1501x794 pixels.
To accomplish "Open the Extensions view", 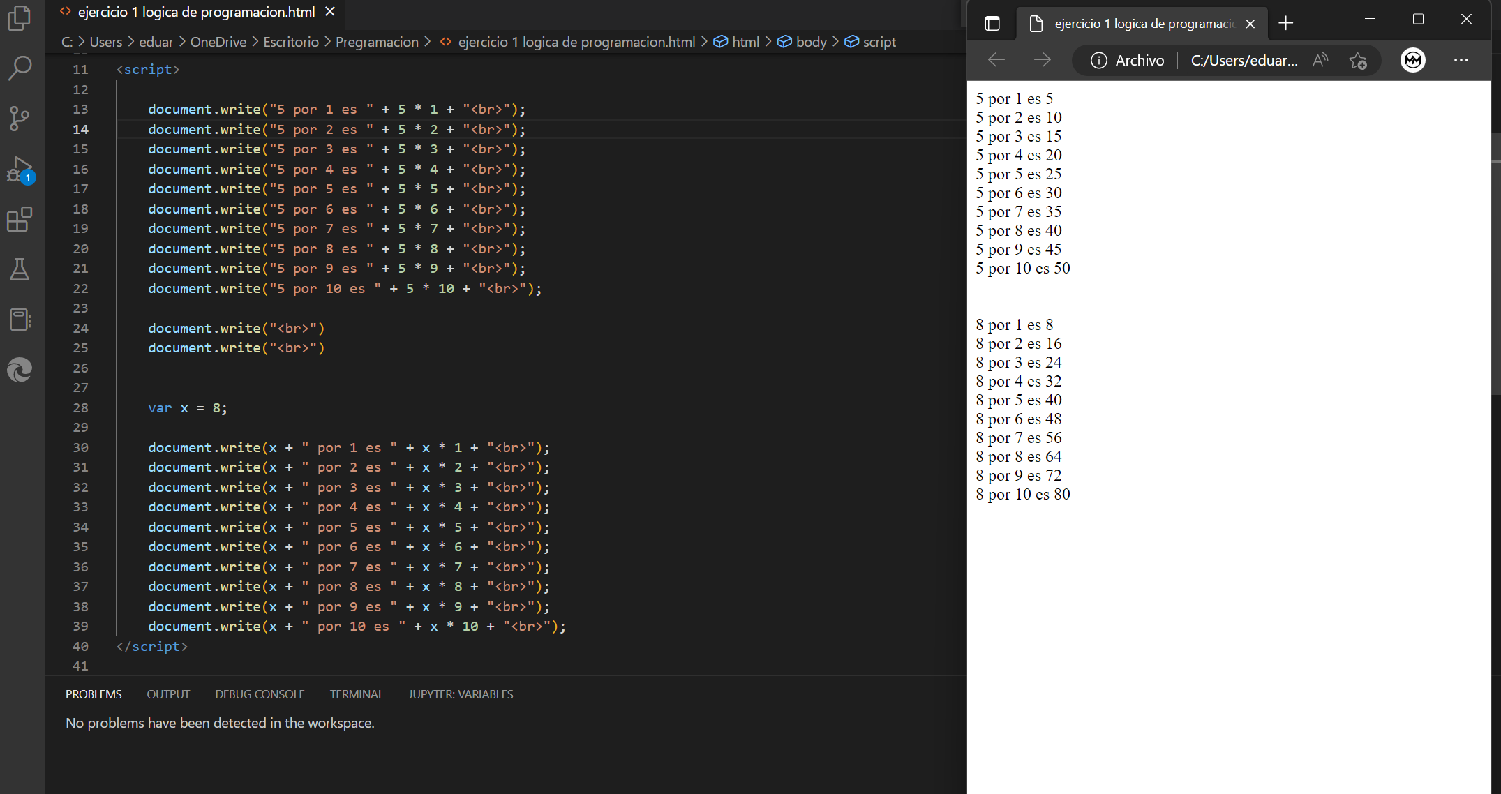I will click(x=20, y=220).
